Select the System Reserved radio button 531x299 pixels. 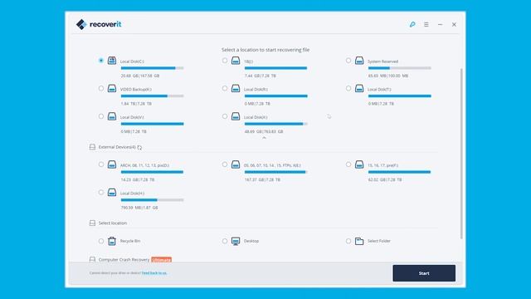pos(348,61)
